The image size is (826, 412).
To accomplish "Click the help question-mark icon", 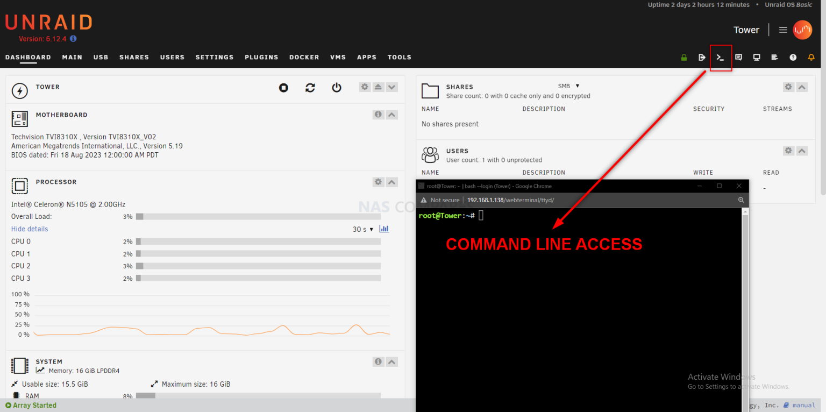I will [x=793, y=58].
